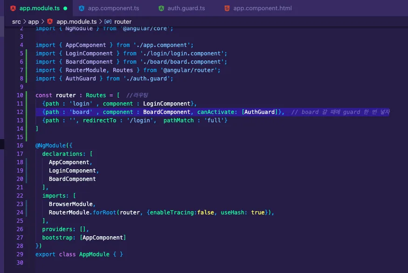Click line number 16 beside @NgModule
408x273 pixels.
20,146
